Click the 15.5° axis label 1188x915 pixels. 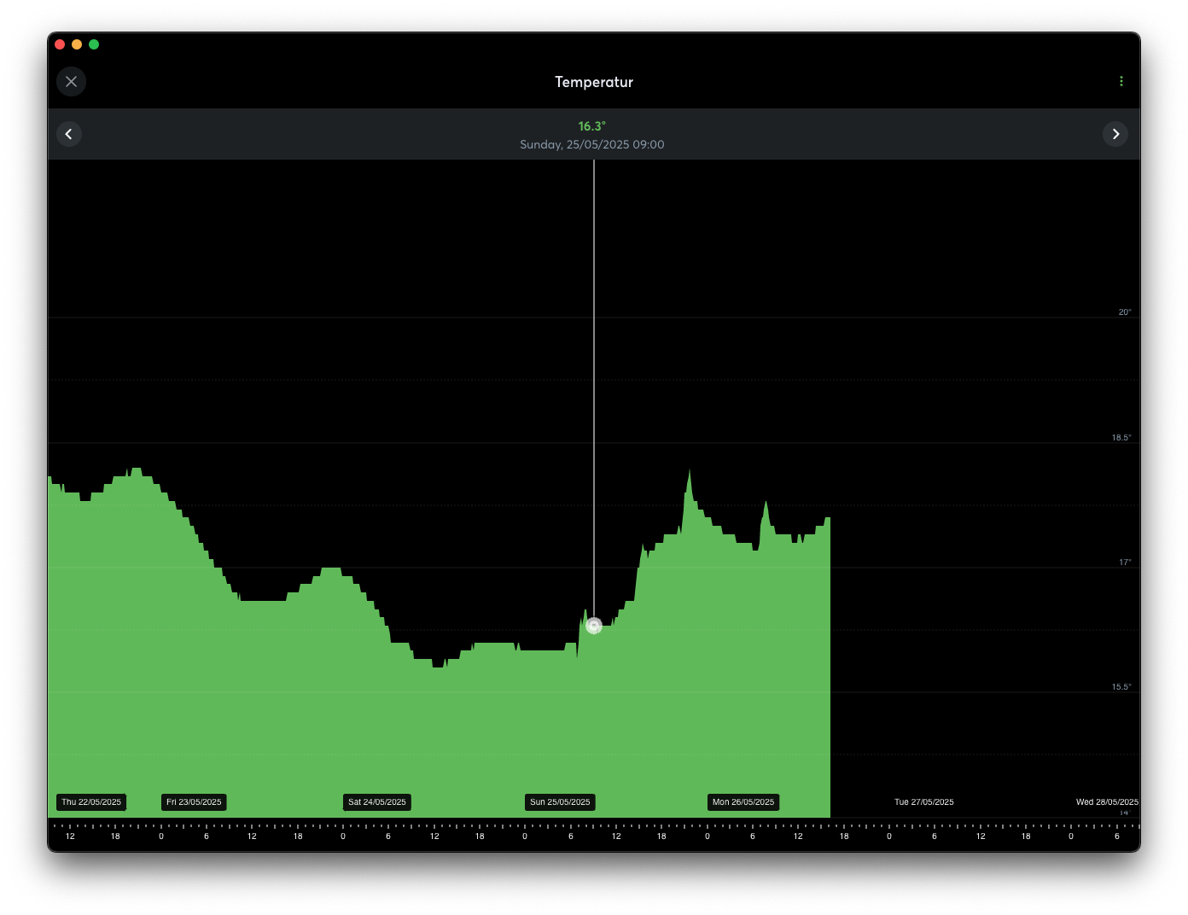click(x=1121, y=687)
